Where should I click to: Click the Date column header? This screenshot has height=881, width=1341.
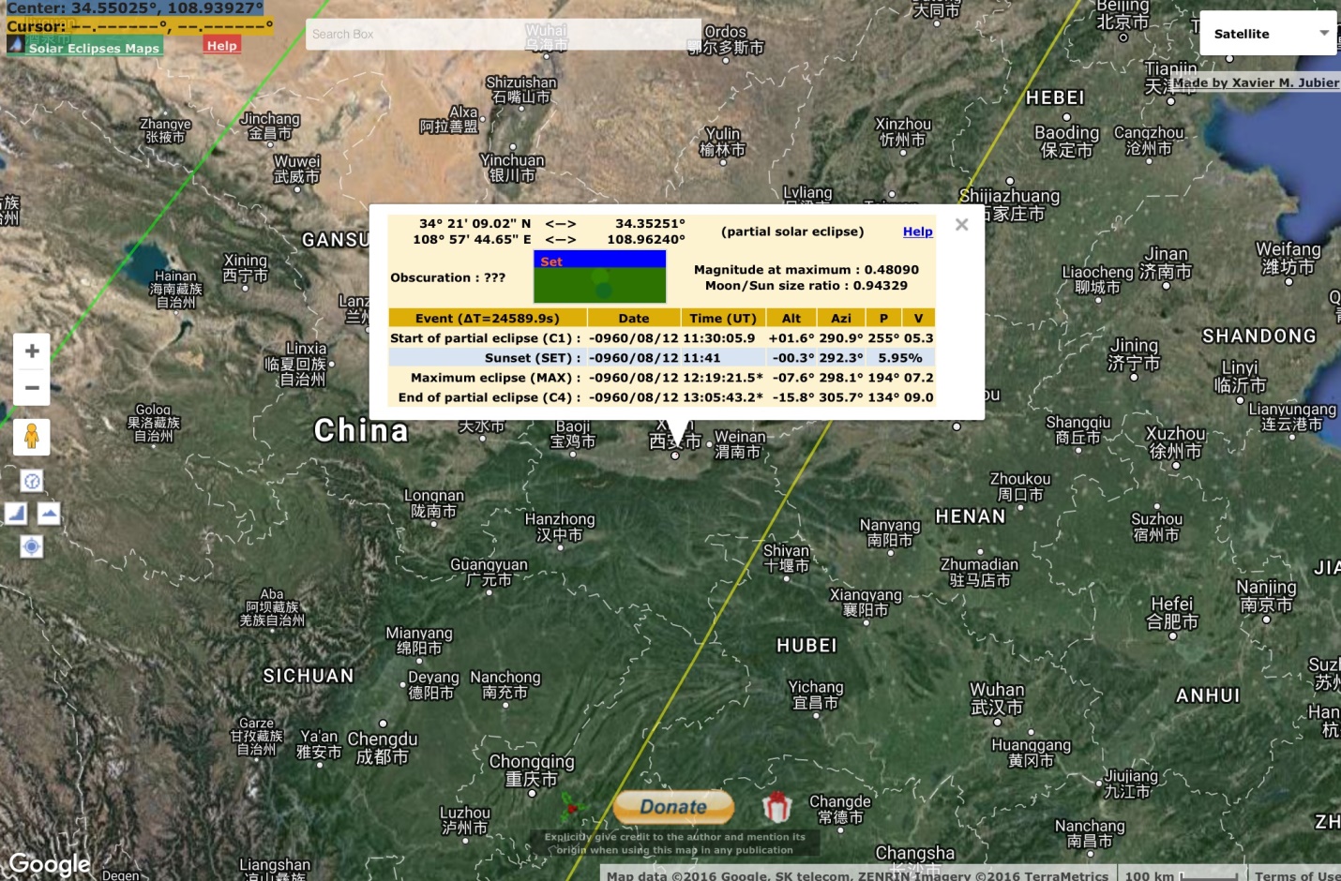tap(634, 319)
